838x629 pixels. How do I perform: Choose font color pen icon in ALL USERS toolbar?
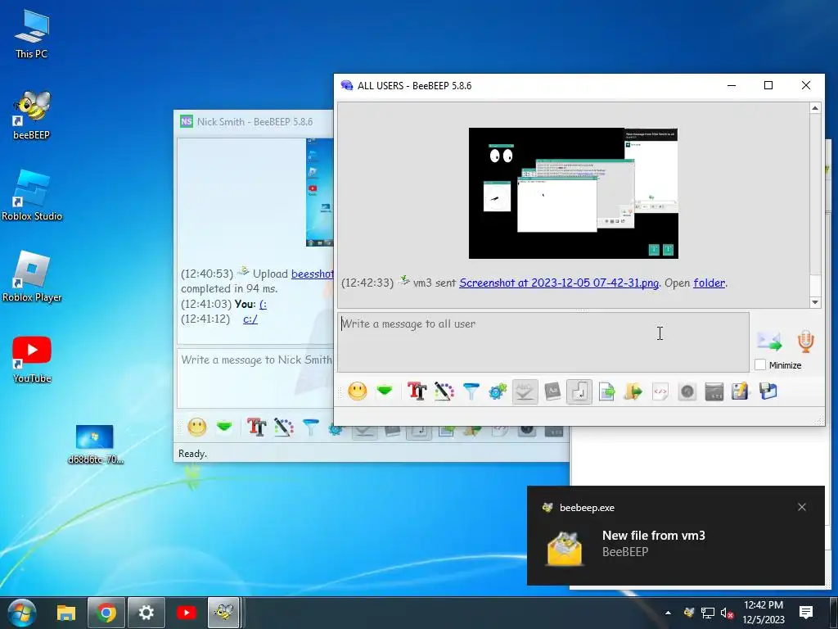tap(444, 391)
